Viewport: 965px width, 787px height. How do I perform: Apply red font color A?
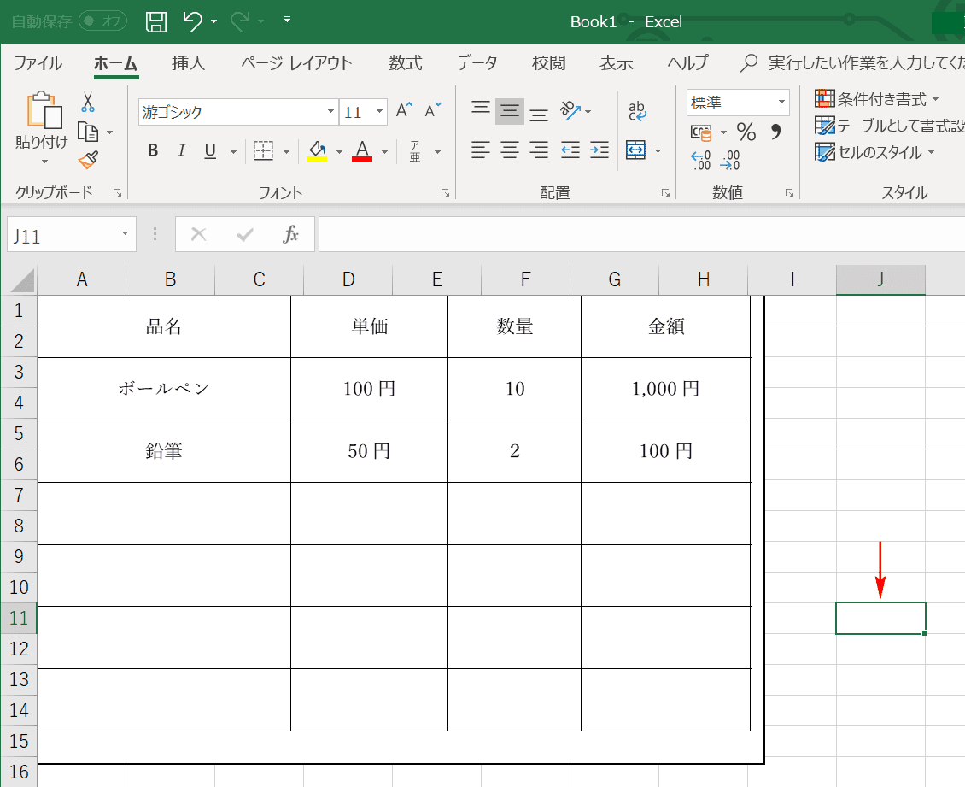pyautogui.click(x=362, y=151)
